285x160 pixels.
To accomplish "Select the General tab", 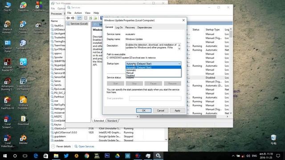I will coord(109,27).
